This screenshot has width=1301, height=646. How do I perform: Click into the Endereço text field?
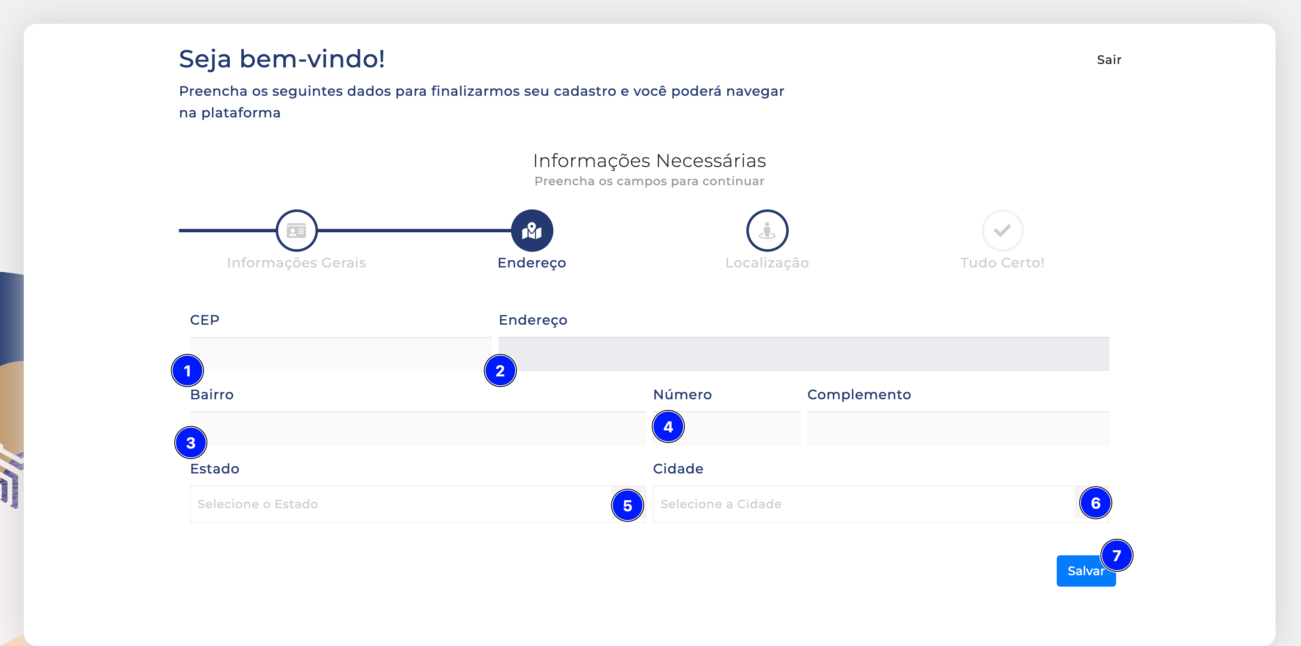coord(804,354)
